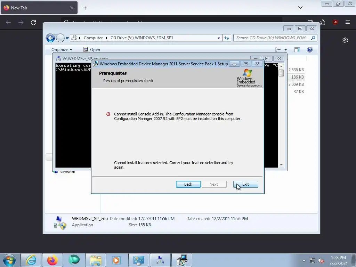Click the console window scrollbar down arrow

coord(281,165)
